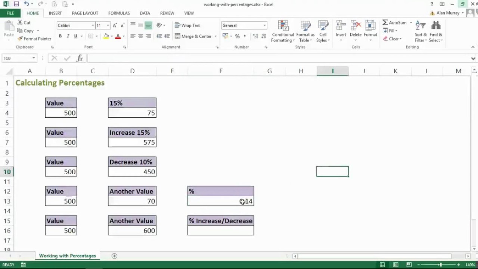Add a new sheet with plus icon

coord(114,256)
